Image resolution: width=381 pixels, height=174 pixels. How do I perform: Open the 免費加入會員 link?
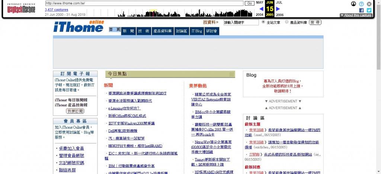tap(71, 148)
